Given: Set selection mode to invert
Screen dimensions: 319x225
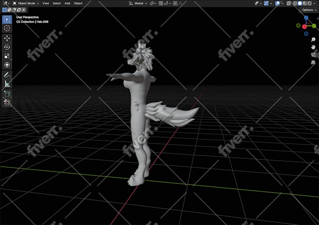Looking at the screenshot, I should coord(19,10).
